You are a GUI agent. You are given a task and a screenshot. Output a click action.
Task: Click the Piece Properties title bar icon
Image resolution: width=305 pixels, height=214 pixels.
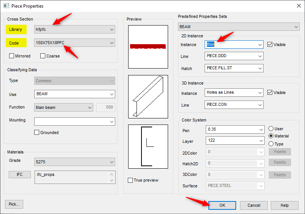(6, 6)
